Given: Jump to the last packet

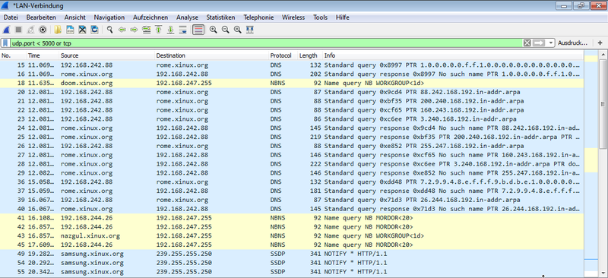Looking at the screenshot, I should (x=170, y=30).
